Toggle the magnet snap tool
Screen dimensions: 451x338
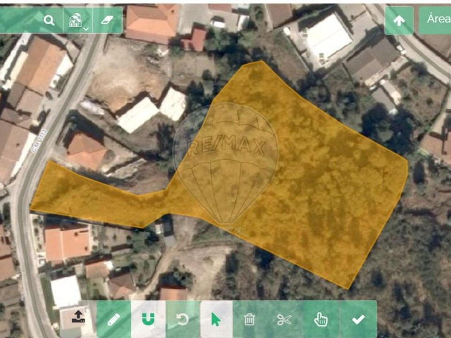point(148,319)
